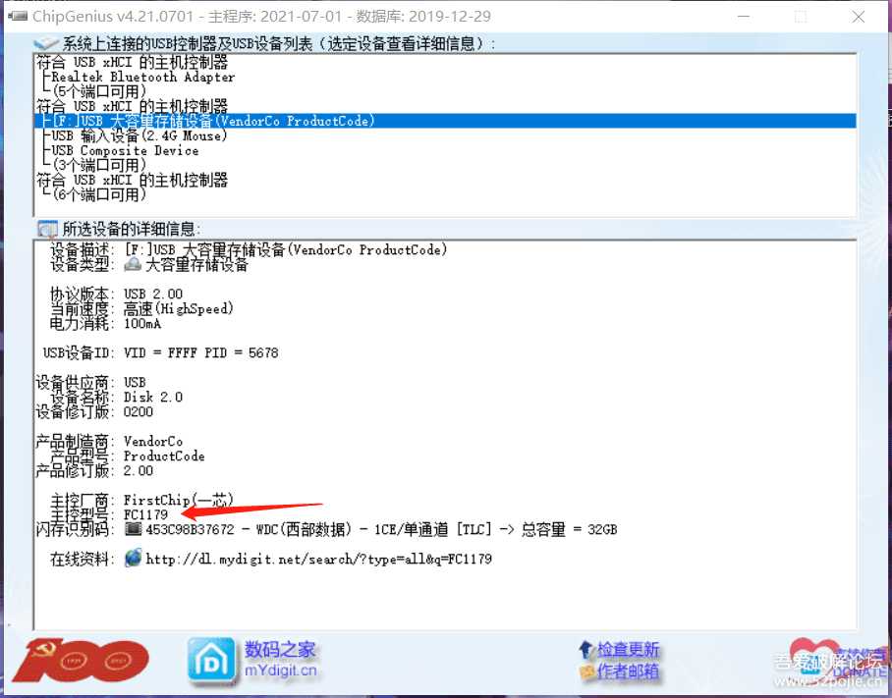Click the 设备供应商 USB vendor value
Viewport: 892px width, 698px height.
(135, 382)
